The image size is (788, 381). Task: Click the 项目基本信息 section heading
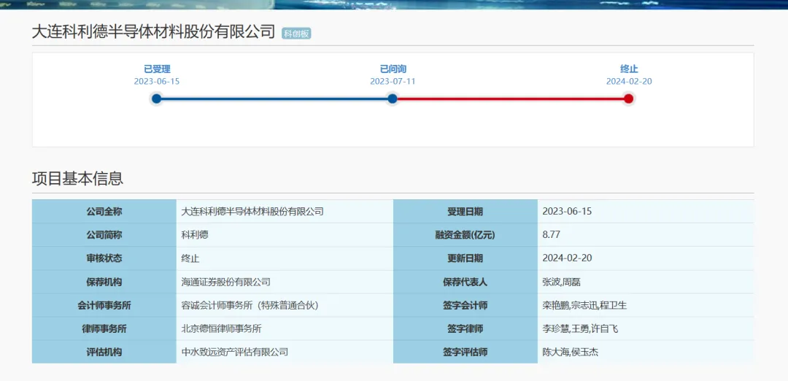[x=77, y=178]
